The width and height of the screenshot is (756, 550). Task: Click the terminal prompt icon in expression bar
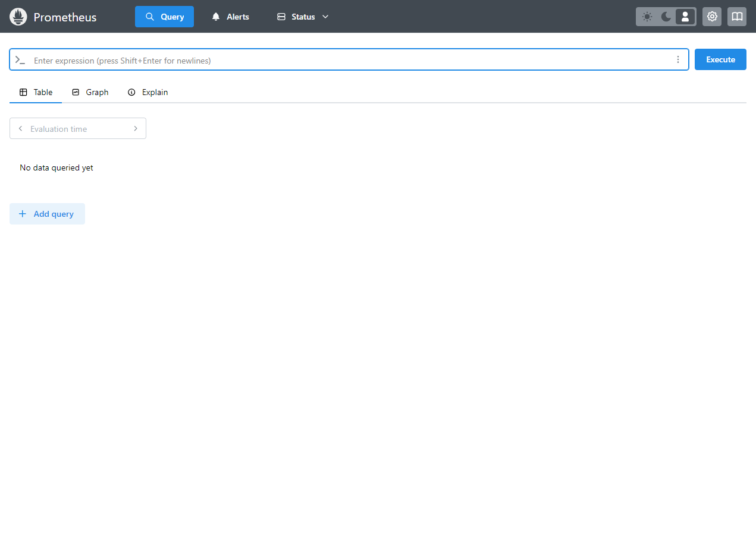tap(20, 60)
